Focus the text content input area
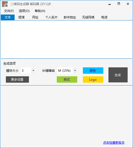This screenshot has width=133, height=148. pyautogui.click(x=66, y=39)
